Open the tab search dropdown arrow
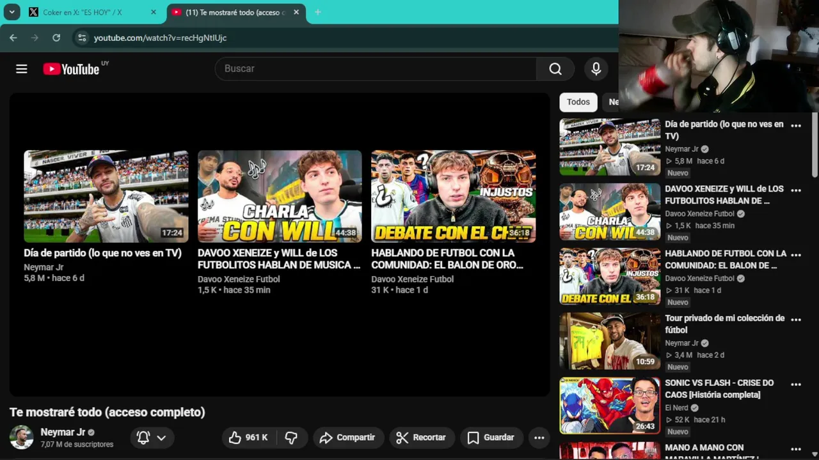This screenshot has height=460, width=819. [12, 12]
